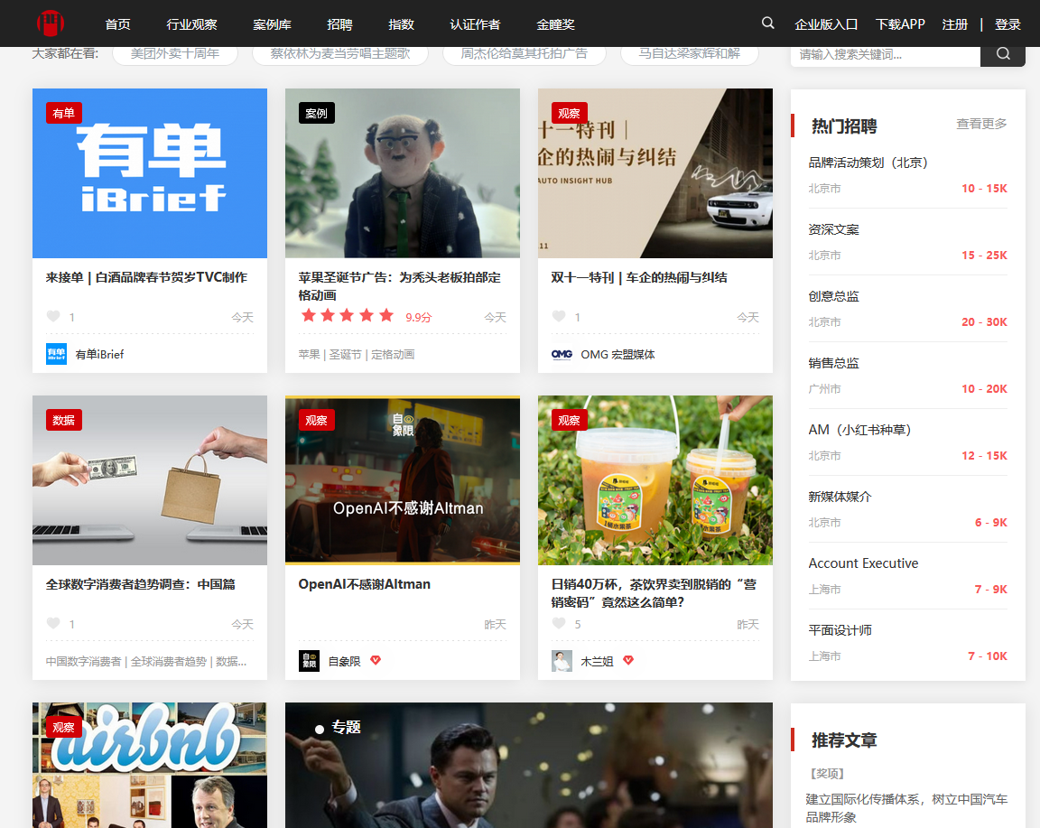Open the 有单iBrief author avatar
Viewport: 1040px width, 828px height.
click(56, 354)
